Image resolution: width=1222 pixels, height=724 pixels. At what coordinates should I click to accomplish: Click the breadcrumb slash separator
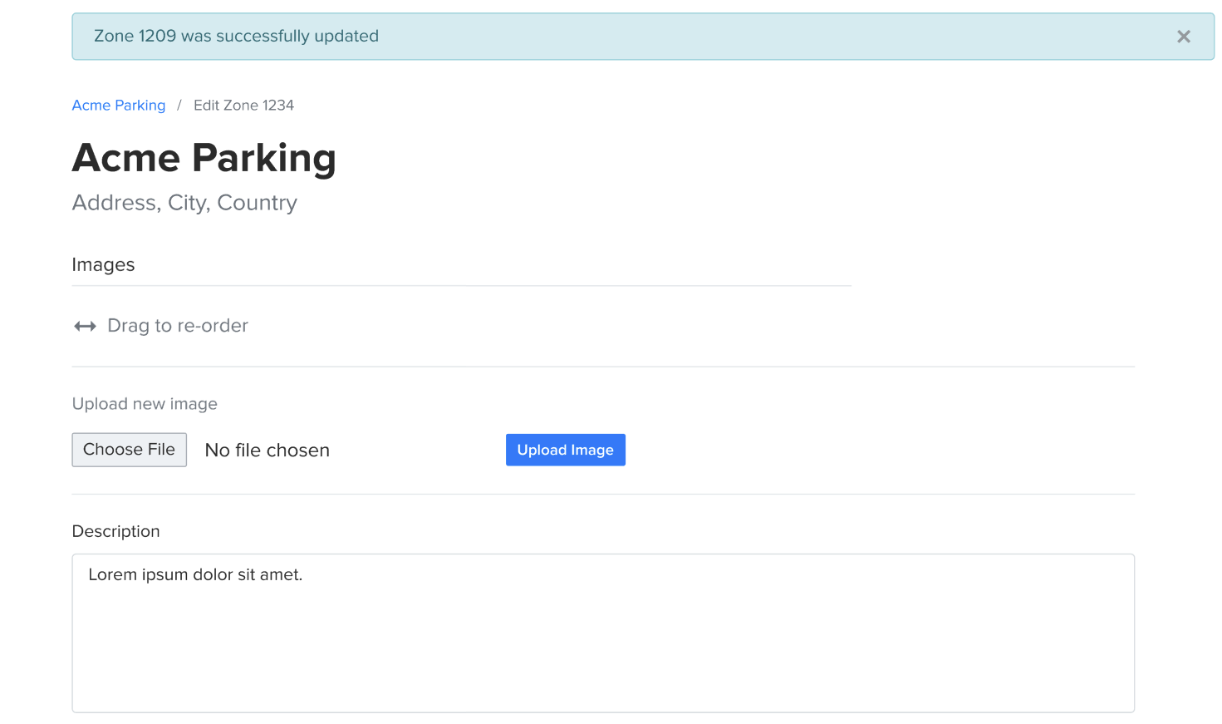click(x=179, y=106)
